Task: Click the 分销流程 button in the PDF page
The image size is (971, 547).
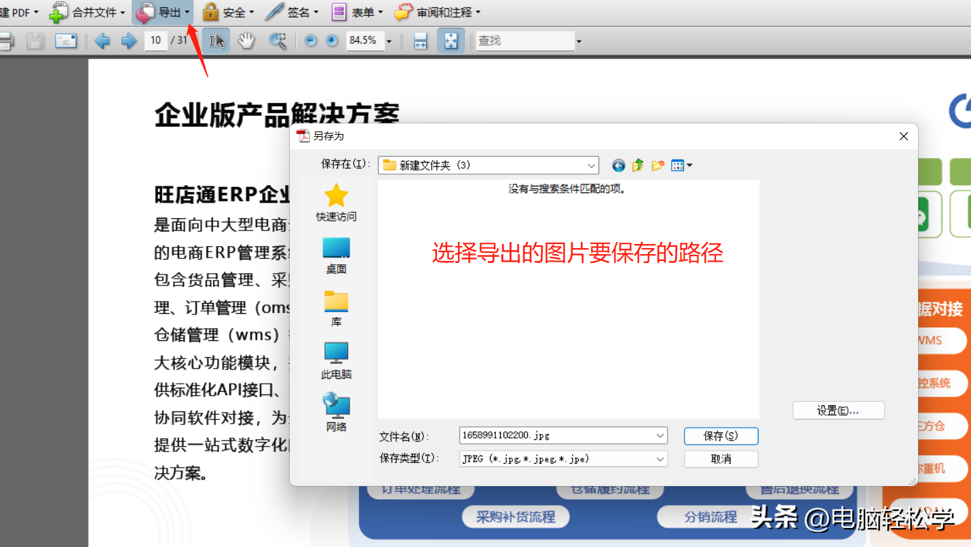Action: tap(710, 517)
